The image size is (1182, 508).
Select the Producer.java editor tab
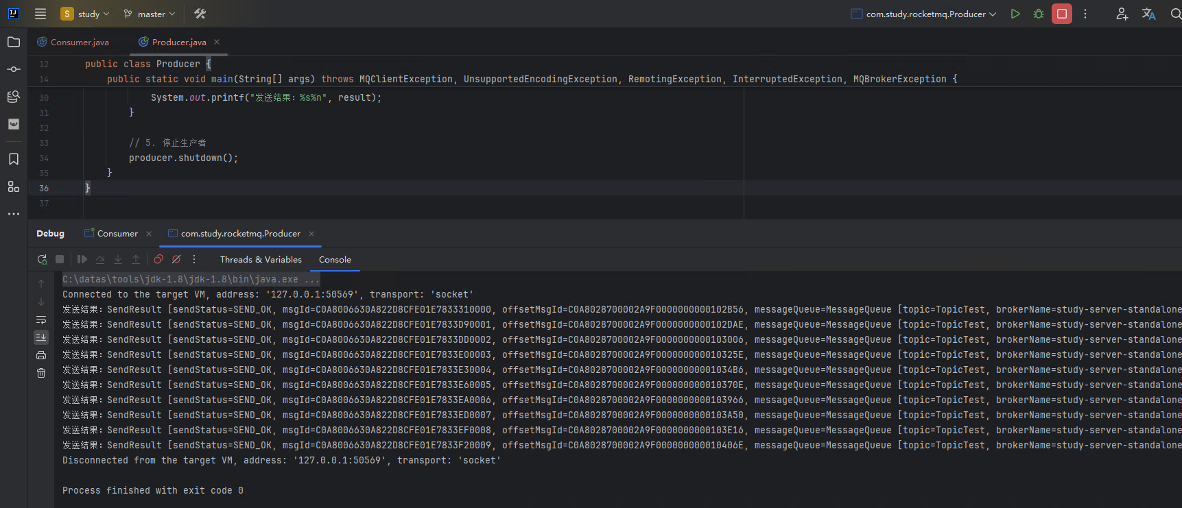(x=173, y=42)
